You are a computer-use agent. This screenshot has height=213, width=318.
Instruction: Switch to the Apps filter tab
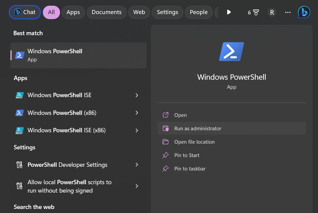click(73, 12)
